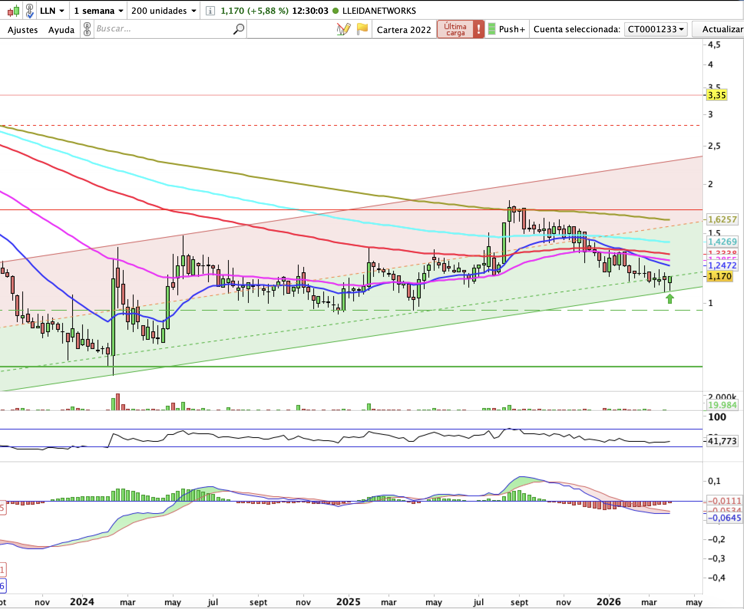Click the magnifying glass search icon

pos(238,29)
